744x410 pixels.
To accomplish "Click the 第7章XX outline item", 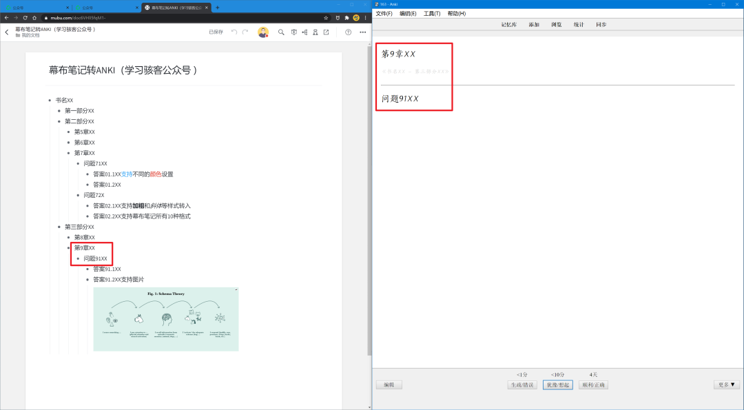I will click(x=85, y=153).
